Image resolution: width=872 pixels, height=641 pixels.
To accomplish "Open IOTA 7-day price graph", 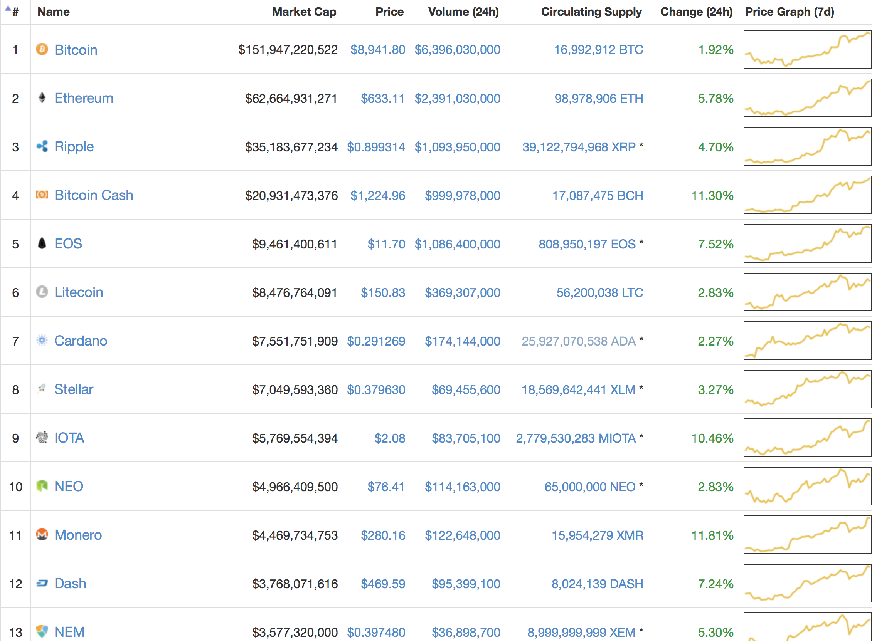I will tap(807, 437).
